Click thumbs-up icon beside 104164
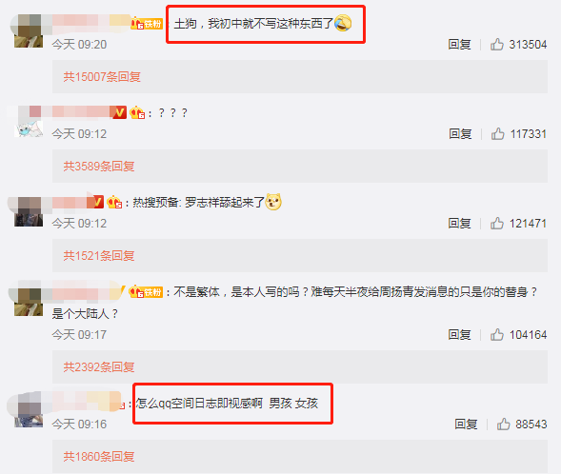 click(x=497, y=335)
